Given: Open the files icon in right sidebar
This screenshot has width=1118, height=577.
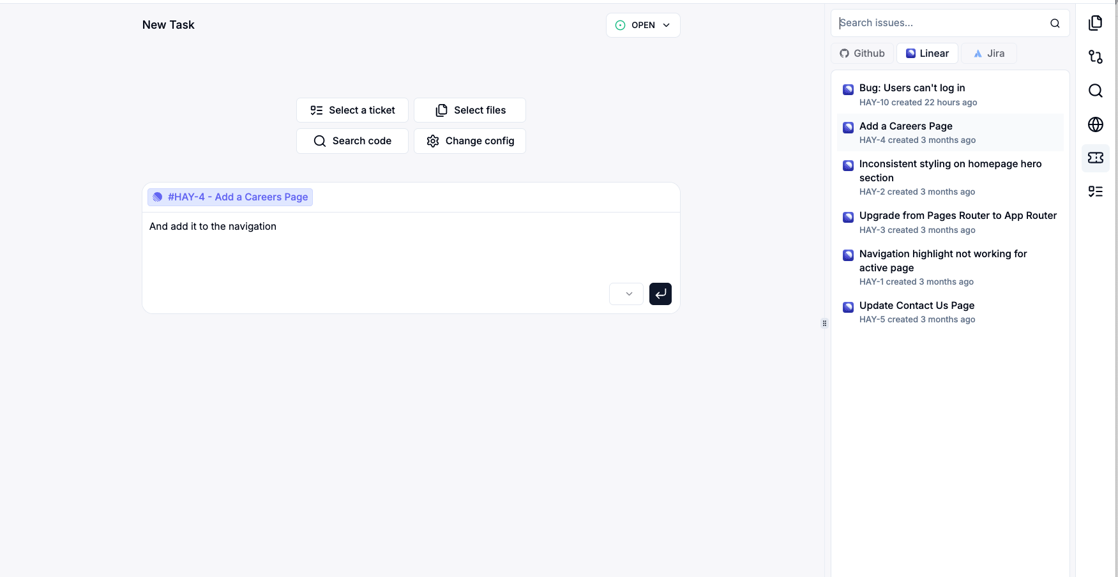Looking at the screenshot, I should pos(1095,23).
